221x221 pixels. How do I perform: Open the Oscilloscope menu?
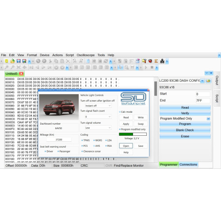[86, 55]
